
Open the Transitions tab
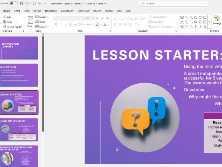(51, 11)
